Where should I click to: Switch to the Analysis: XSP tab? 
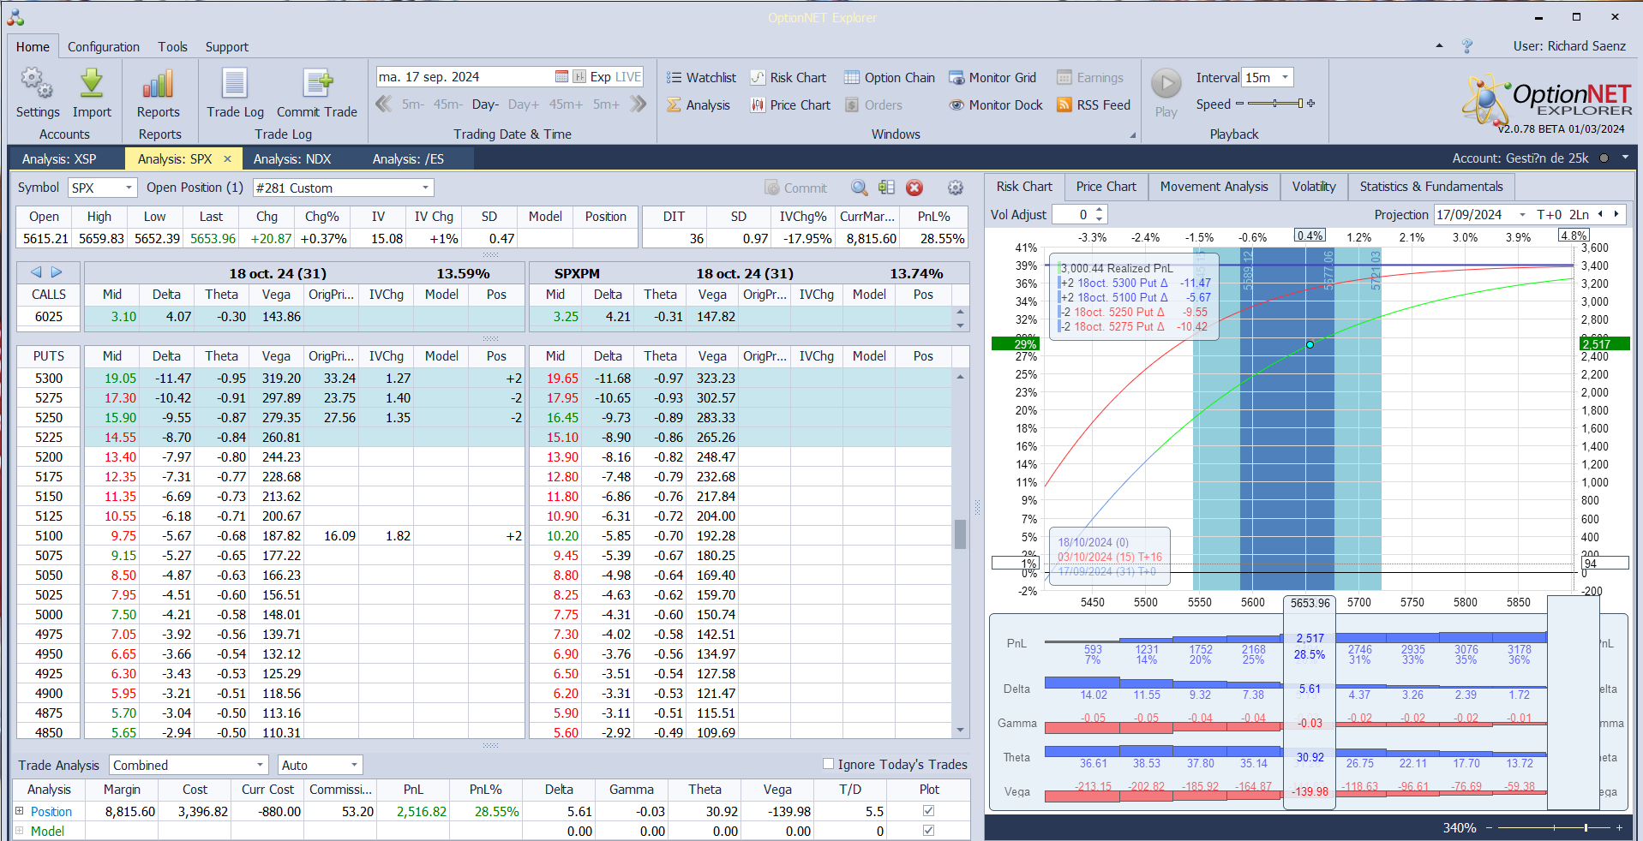point(59,158)
